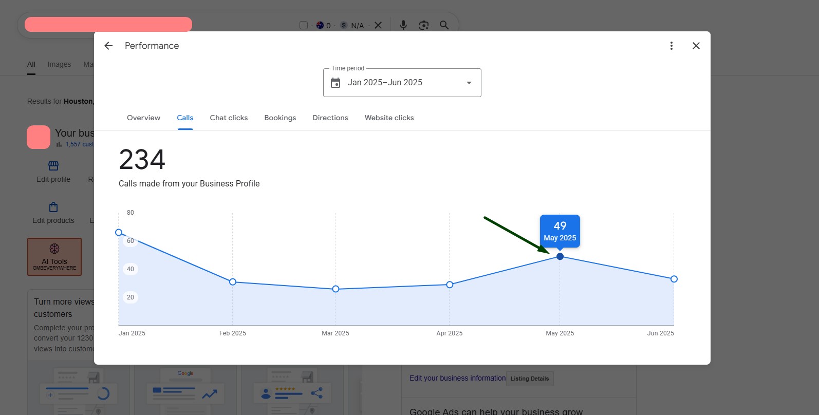This screenshot has height=415, width=819.
Task: Switch to the Overview tab
Action: (x=143, y=118)
